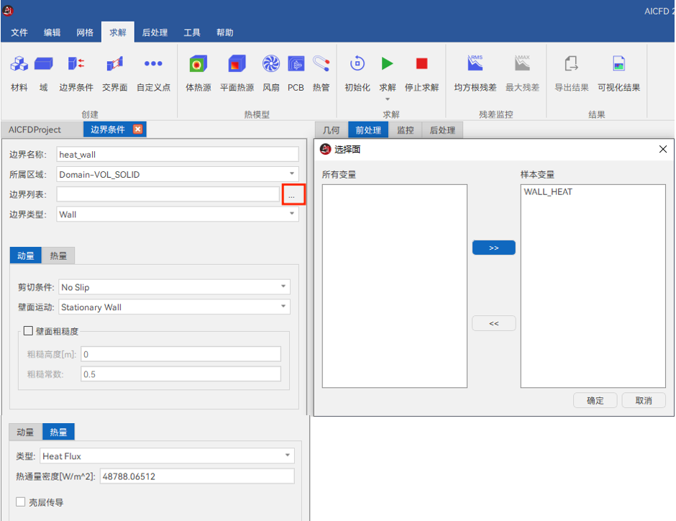Open the 剪切条件 No Slip dropdown
This screenshot has width=676, height=521.
tap(283, 287)
